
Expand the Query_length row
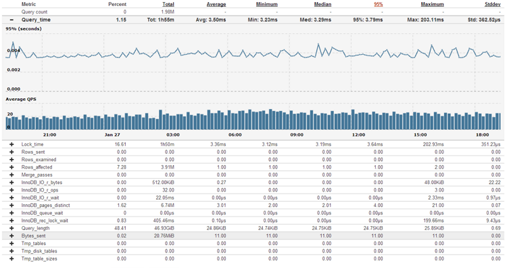(x=11, y=228)
